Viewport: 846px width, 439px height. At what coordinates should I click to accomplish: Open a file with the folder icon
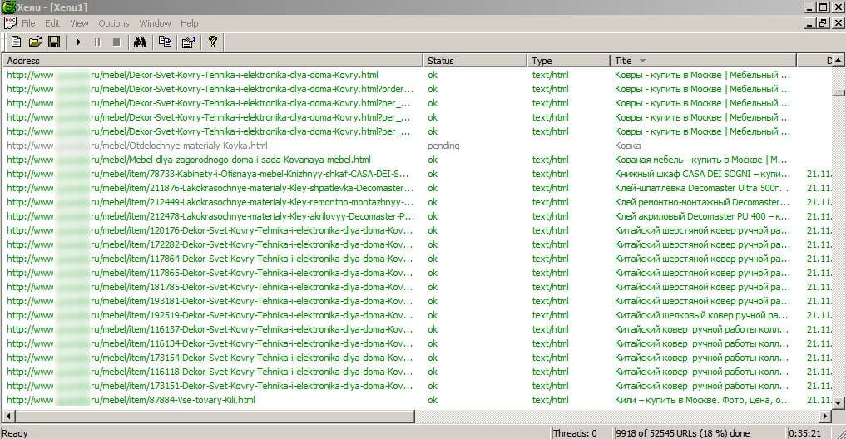[35, 41]
